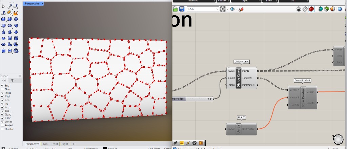Toggle the End osnap checkbox
The height and width of the screenshot is (149, 347).
pos(2,86)
